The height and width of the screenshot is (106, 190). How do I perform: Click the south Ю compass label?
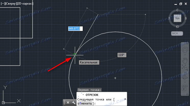(177, 27)
